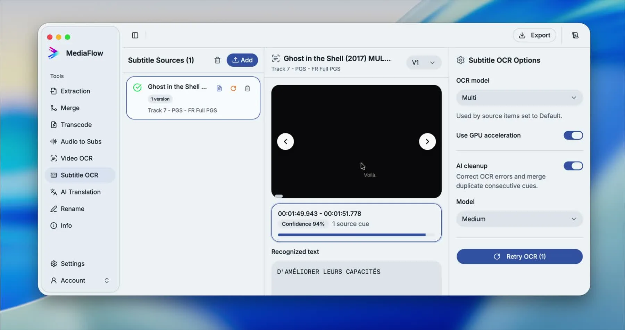Go to Transcode
Image resolution: width=625 pixels, height=330 pixels.
80,125
